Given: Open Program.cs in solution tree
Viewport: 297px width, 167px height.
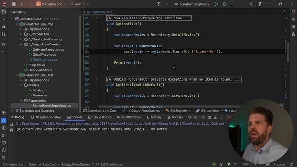Looking at the screenshot, I should [x=37, y=65].
